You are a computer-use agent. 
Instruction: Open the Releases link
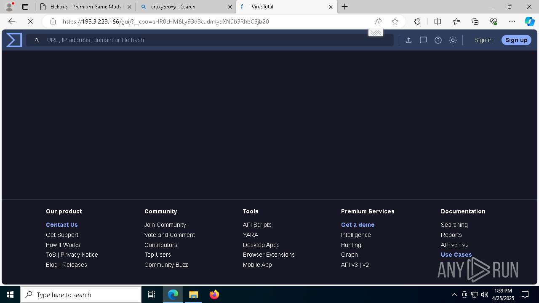75,265
